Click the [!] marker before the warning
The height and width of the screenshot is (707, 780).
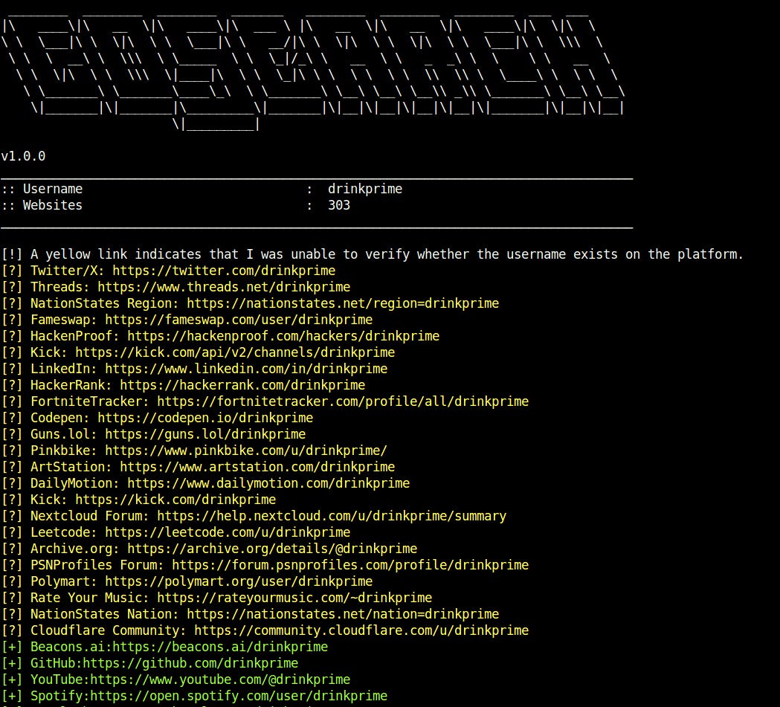pos(12,254)
